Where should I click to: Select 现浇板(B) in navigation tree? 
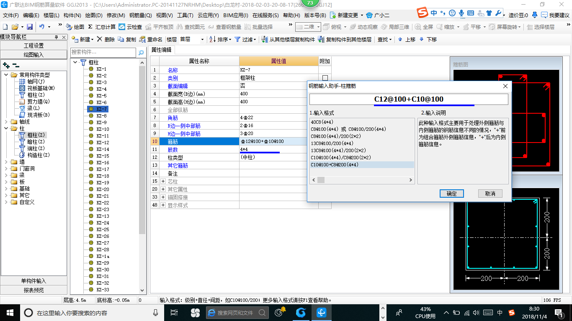pos(34,115)
